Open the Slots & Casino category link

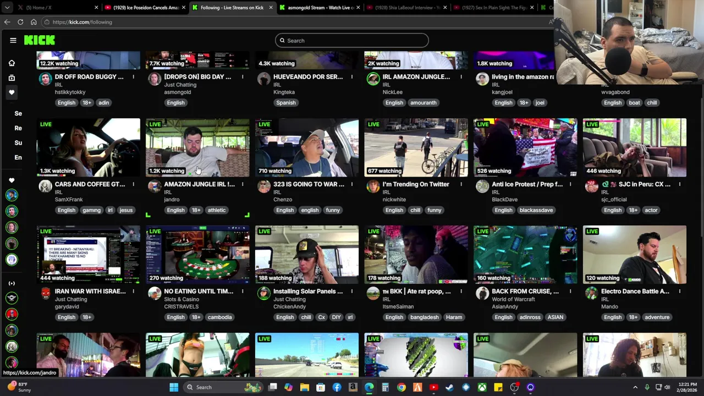(182, 299)
